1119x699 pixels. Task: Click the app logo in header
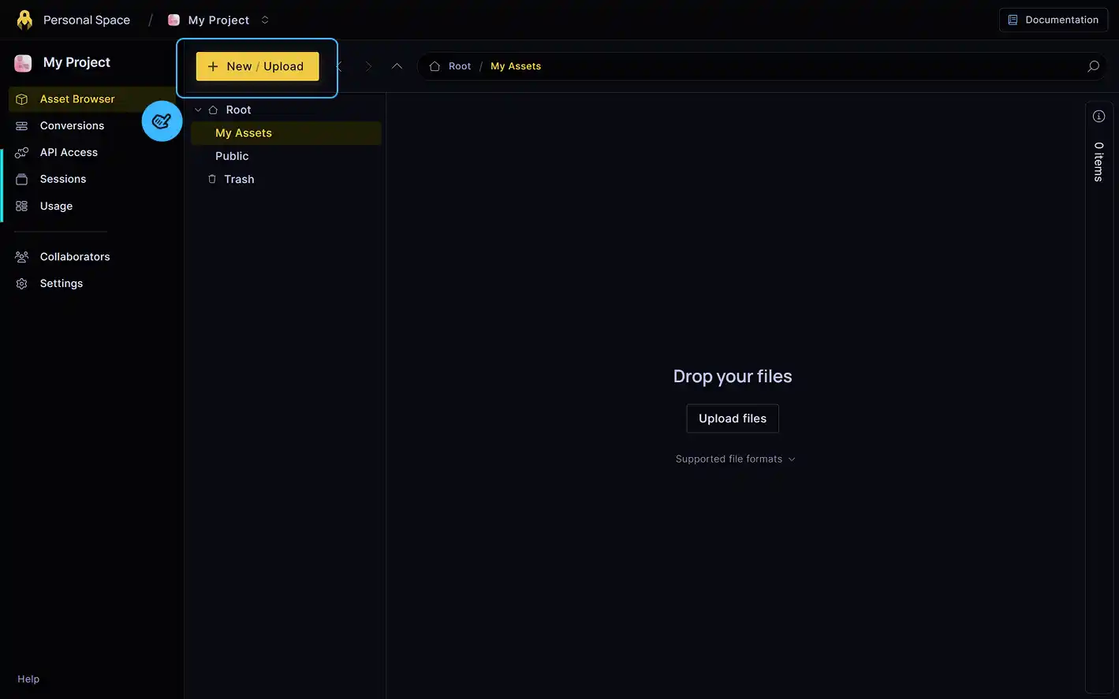24,20
